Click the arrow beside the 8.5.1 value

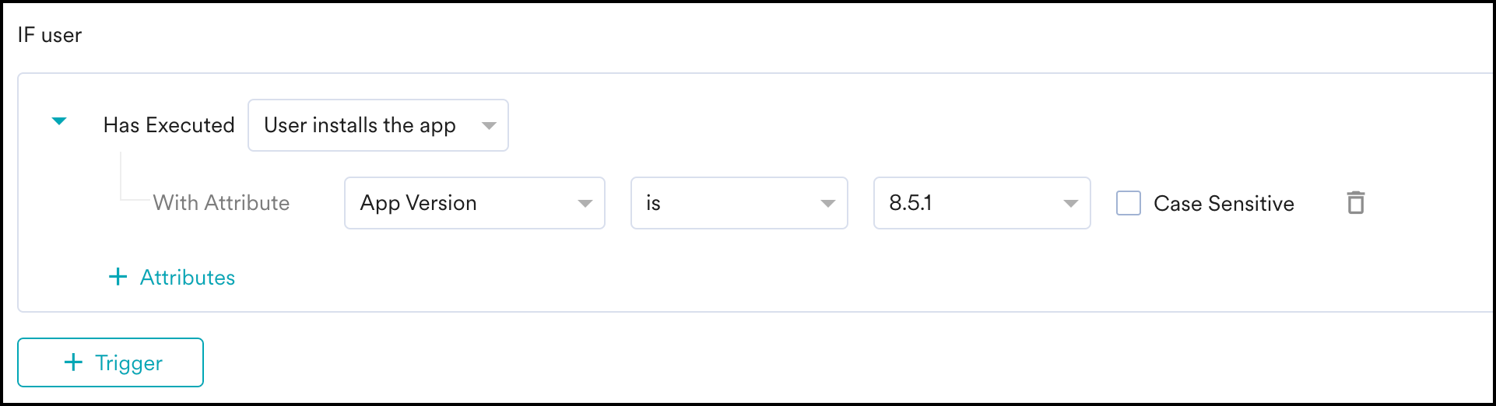click(1071, 204)
